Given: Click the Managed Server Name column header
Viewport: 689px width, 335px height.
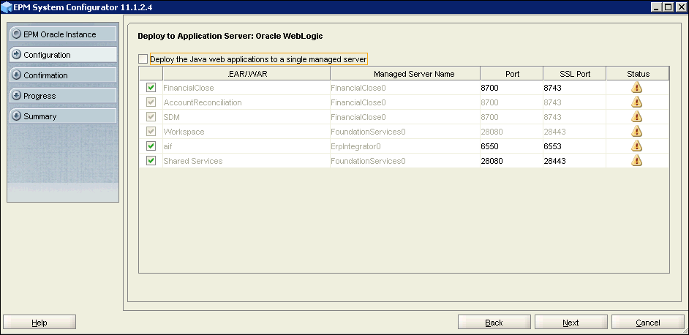Looking at the screenshot, I should [405, 74].
